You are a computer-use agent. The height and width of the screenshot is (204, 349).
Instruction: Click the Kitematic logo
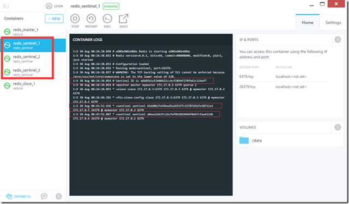[6, 6]
